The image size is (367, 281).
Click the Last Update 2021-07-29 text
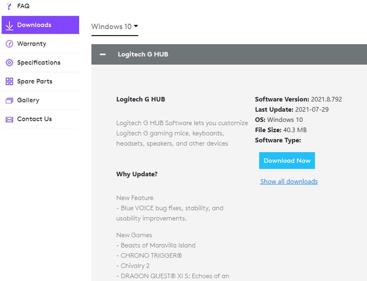coord(292,109)
